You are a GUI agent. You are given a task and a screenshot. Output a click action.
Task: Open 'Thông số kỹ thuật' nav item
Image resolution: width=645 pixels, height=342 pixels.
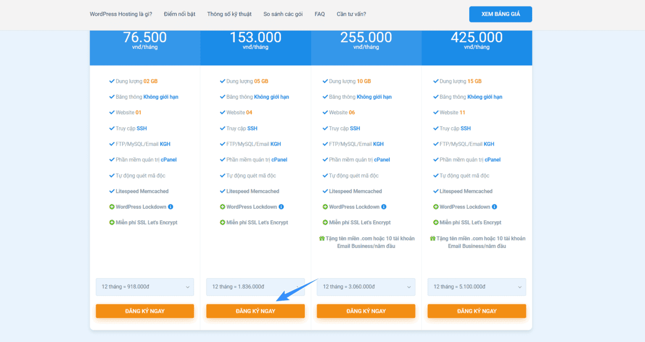pos(230,14)
